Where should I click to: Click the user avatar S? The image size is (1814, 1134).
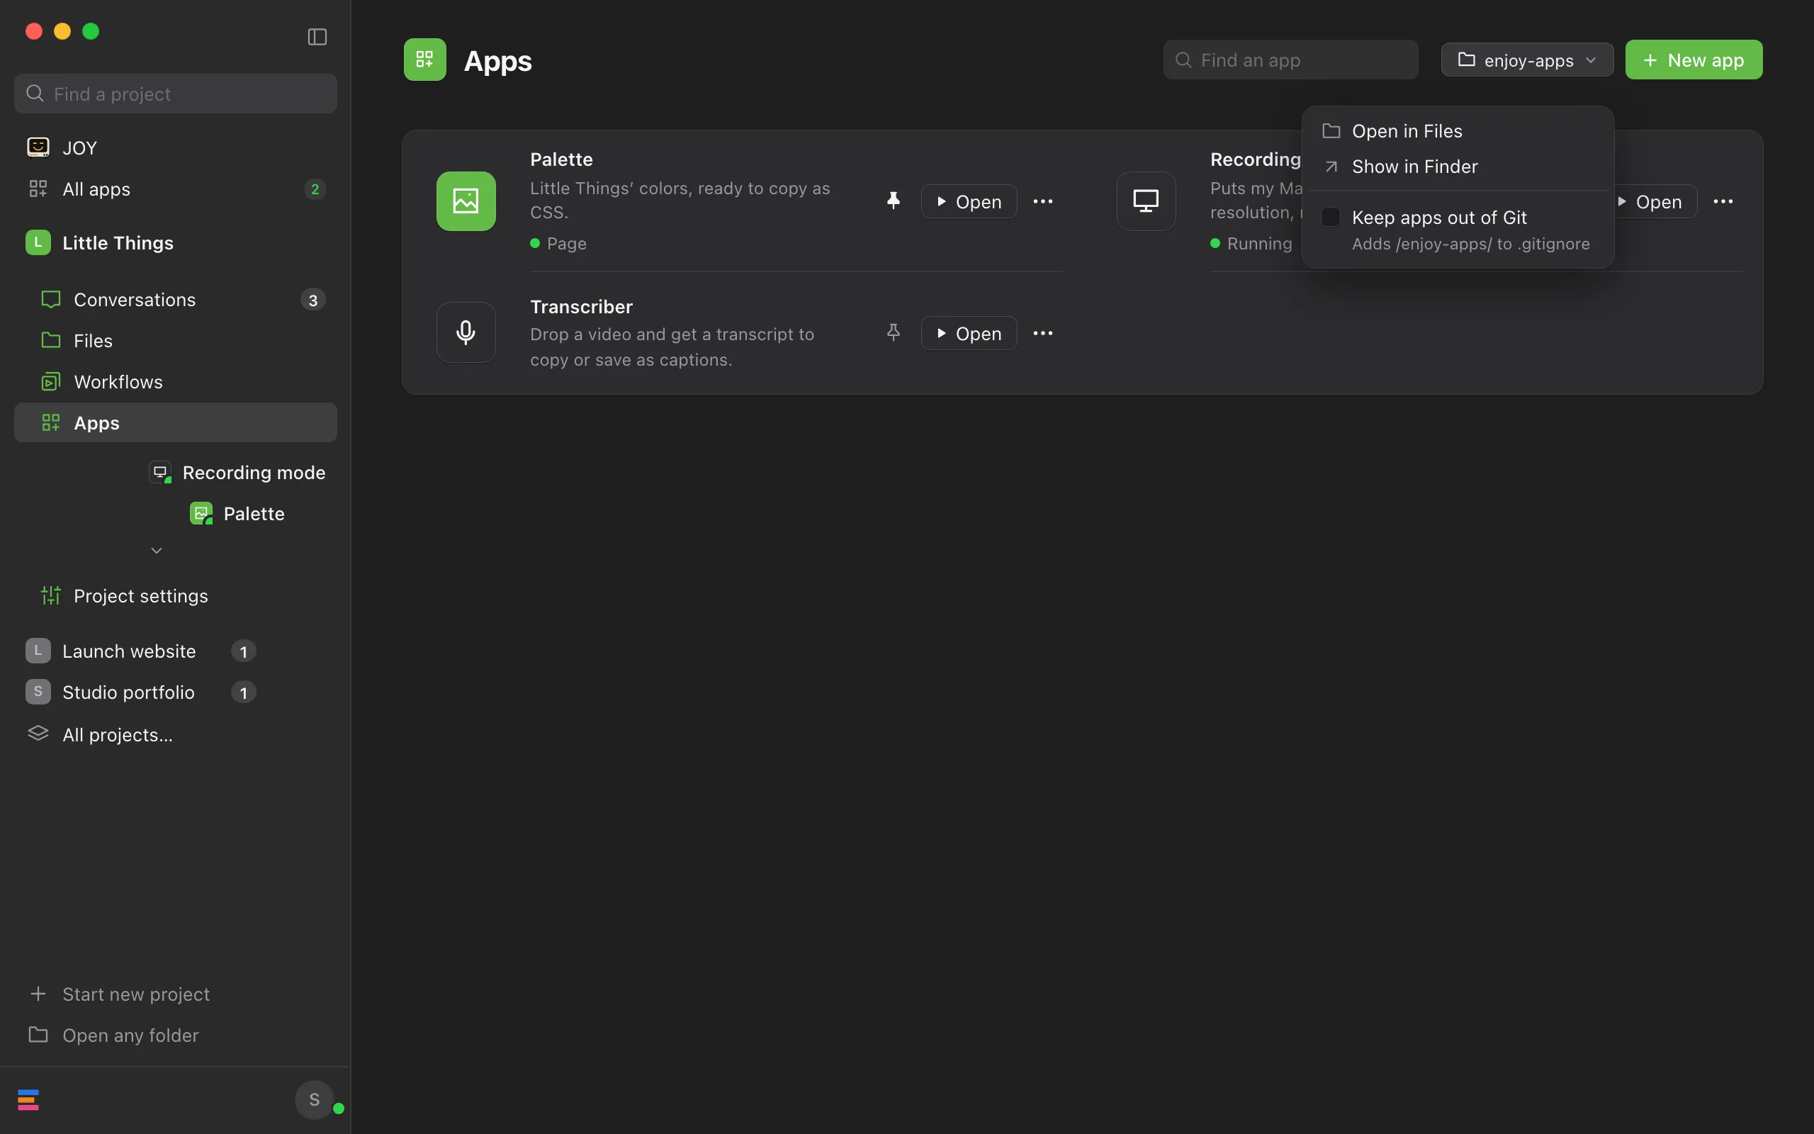tap(315, 1099)
